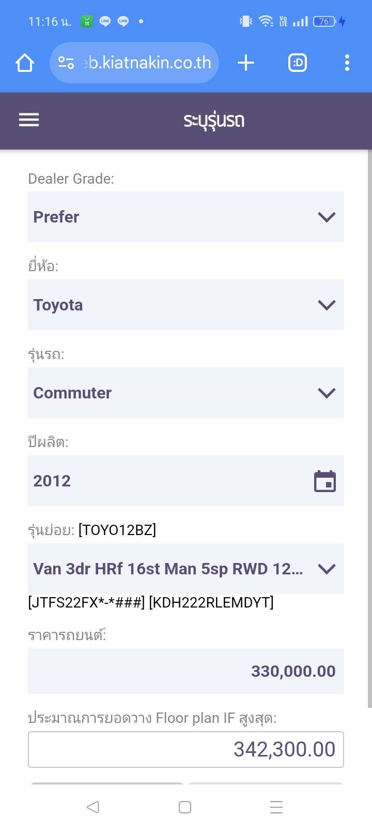
Task: Open the Van 3dr HRf sub-model dropdown
Action: pyautogui.click(x=186, y=569)
